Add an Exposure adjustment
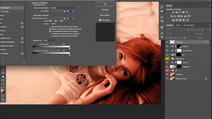Viewport: 212px width, 119px height. (184, 12)
